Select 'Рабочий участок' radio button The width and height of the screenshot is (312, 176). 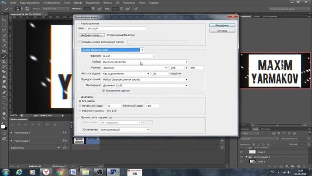click(x=80, y=111)
